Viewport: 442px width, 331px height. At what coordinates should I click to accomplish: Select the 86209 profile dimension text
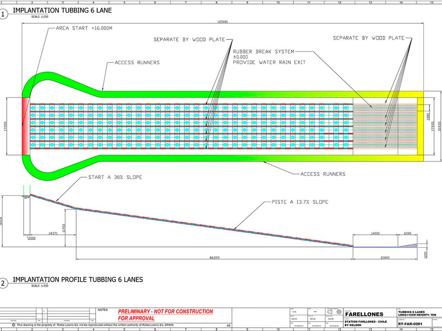[214, 258]
